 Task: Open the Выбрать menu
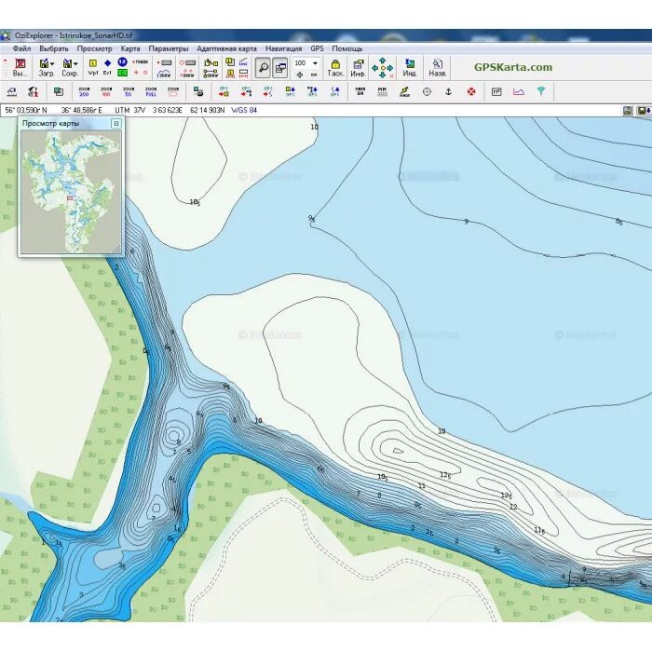(54, 48)
